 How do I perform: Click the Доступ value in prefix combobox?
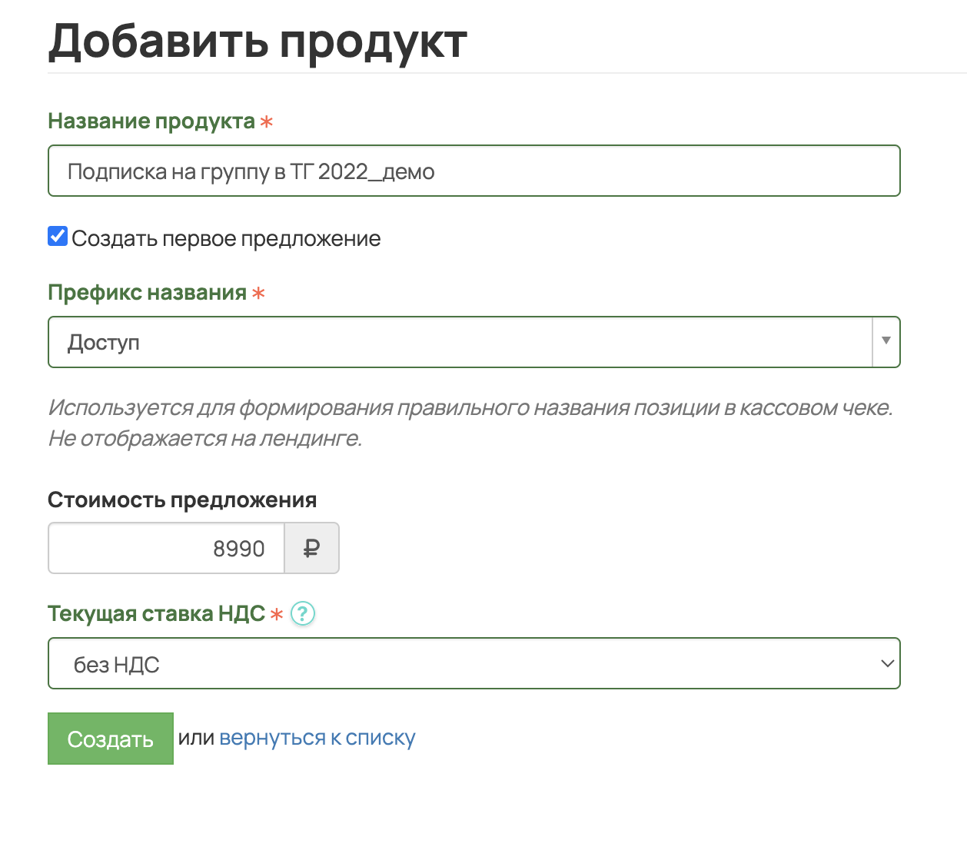[104, 342]
